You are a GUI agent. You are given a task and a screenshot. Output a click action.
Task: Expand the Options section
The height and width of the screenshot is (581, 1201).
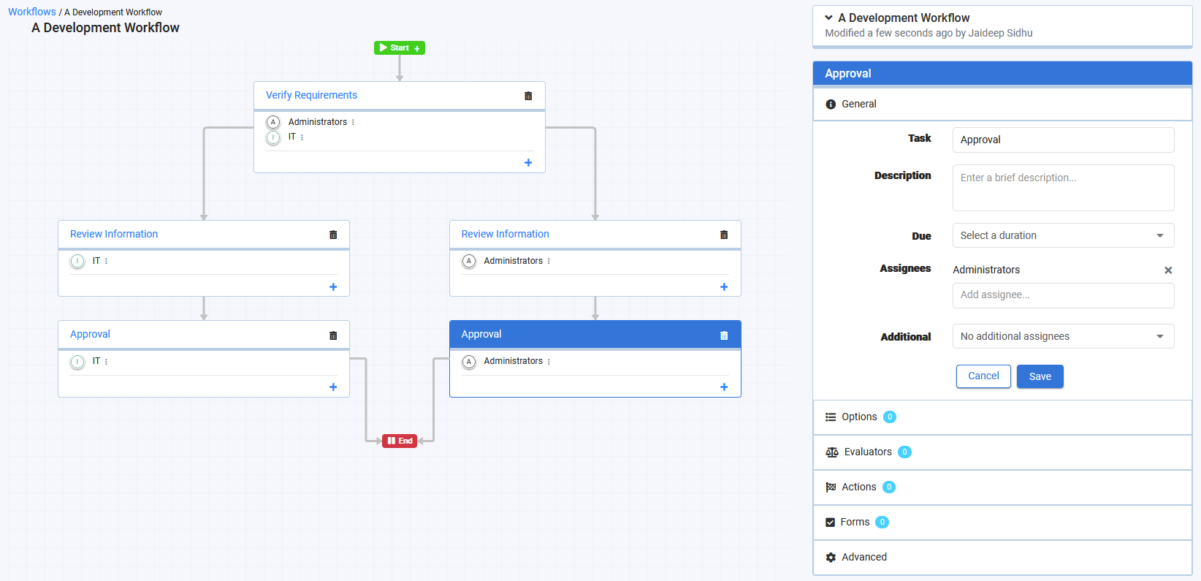point(1002,417)
